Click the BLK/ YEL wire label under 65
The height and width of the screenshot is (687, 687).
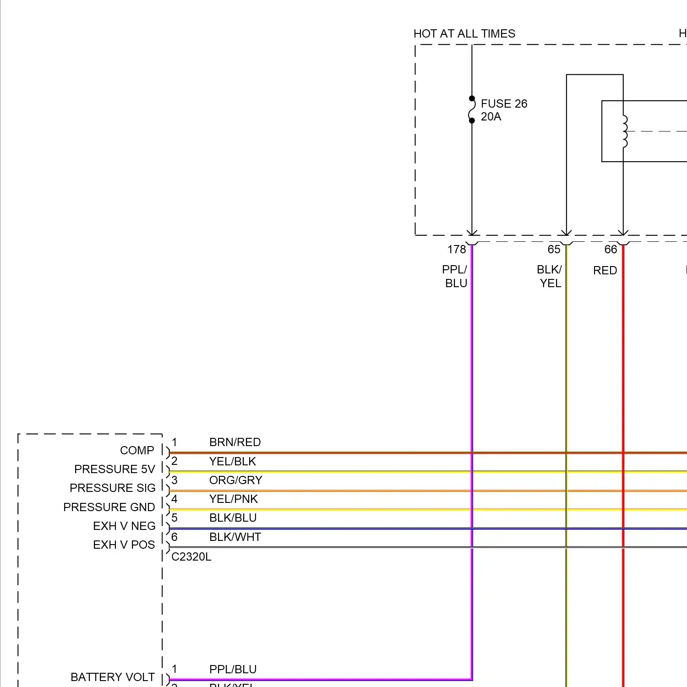[x=549, y=276]
